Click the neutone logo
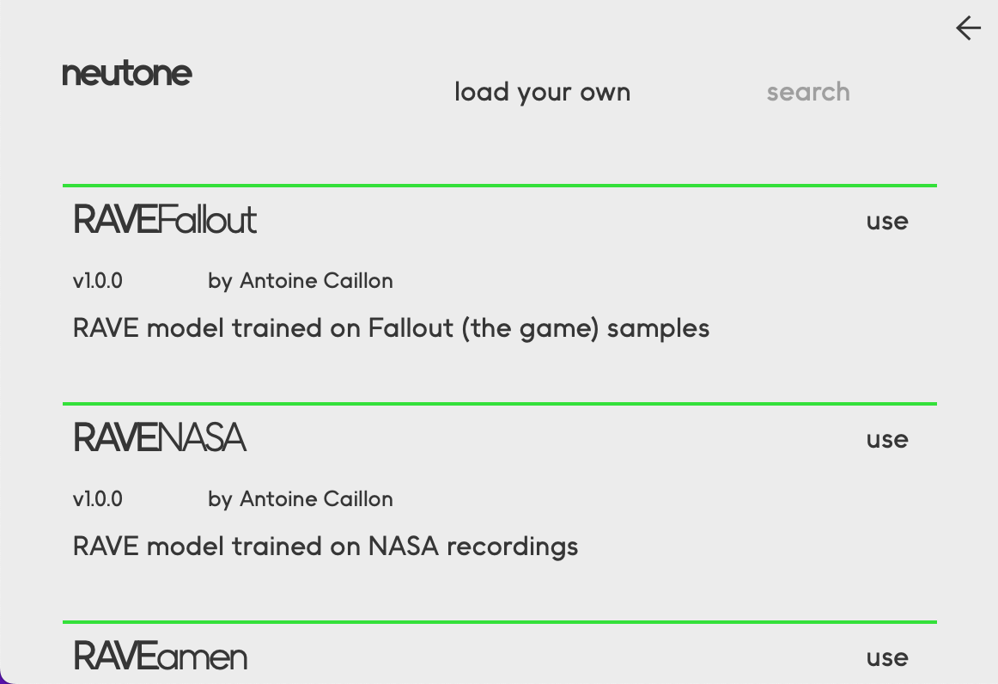998x684 pixels. (x=127, y=73)
